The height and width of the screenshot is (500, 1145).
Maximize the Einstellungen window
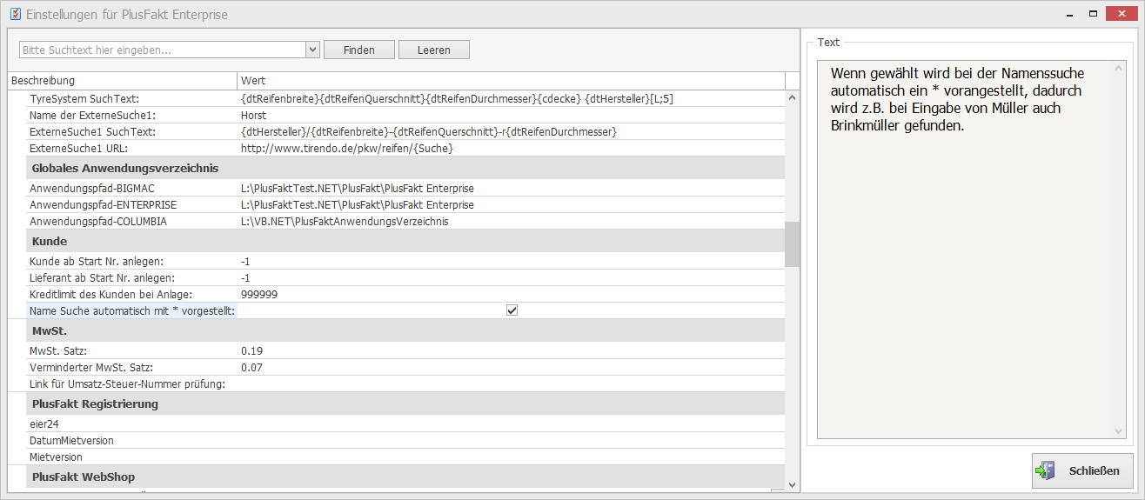[1093, 13]
